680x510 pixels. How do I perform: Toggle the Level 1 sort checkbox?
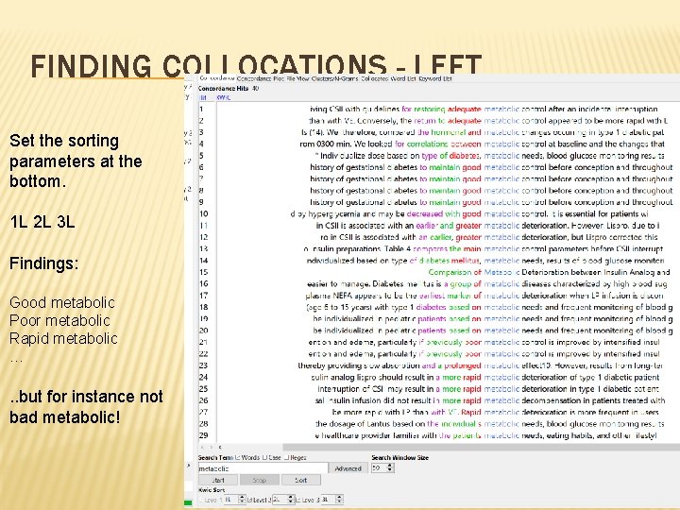[201, 500]
